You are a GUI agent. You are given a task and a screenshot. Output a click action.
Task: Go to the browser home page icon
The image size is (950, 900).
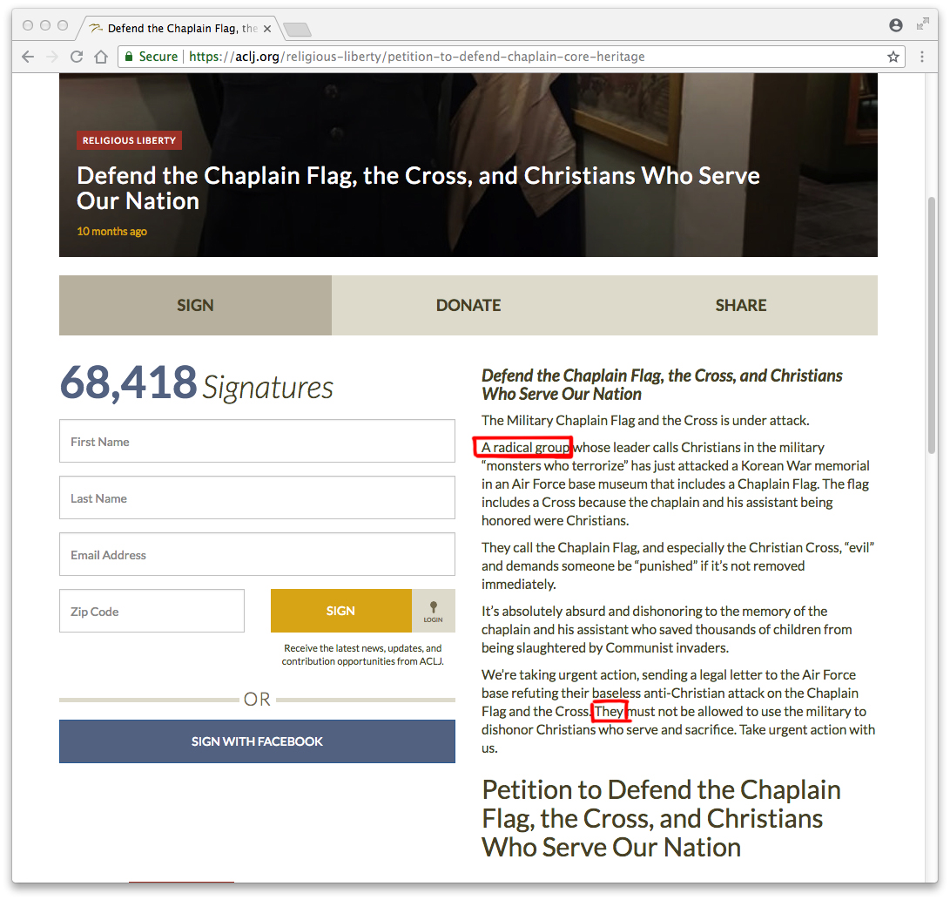tap(101, 57)
